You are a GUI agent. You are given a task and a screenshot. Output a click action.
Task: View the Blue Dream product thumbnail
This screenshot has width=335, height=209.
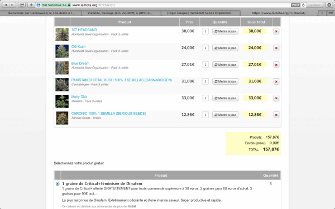[62, 68]
